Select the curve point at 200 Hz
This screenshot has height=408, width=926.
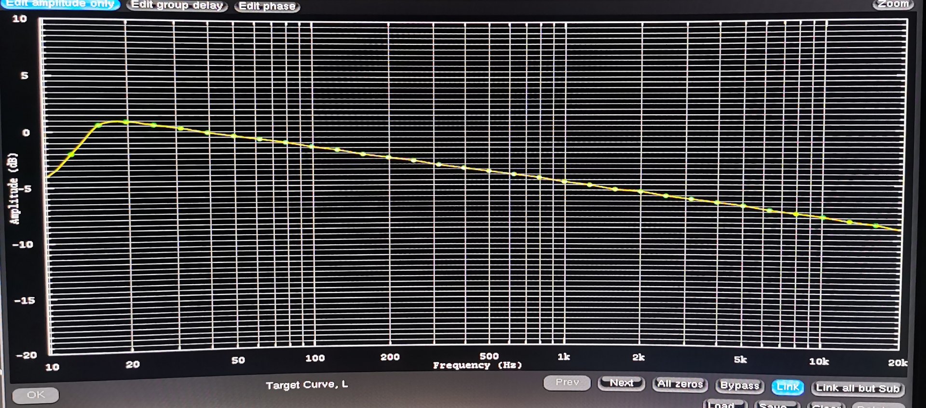point(388,157)
